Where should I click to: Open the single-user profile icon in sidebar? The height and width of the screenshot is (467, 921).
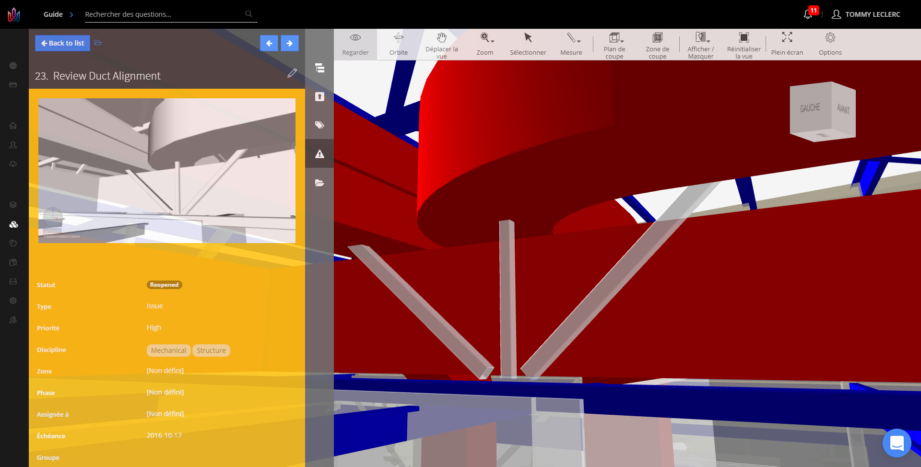(x=13, y=145)
